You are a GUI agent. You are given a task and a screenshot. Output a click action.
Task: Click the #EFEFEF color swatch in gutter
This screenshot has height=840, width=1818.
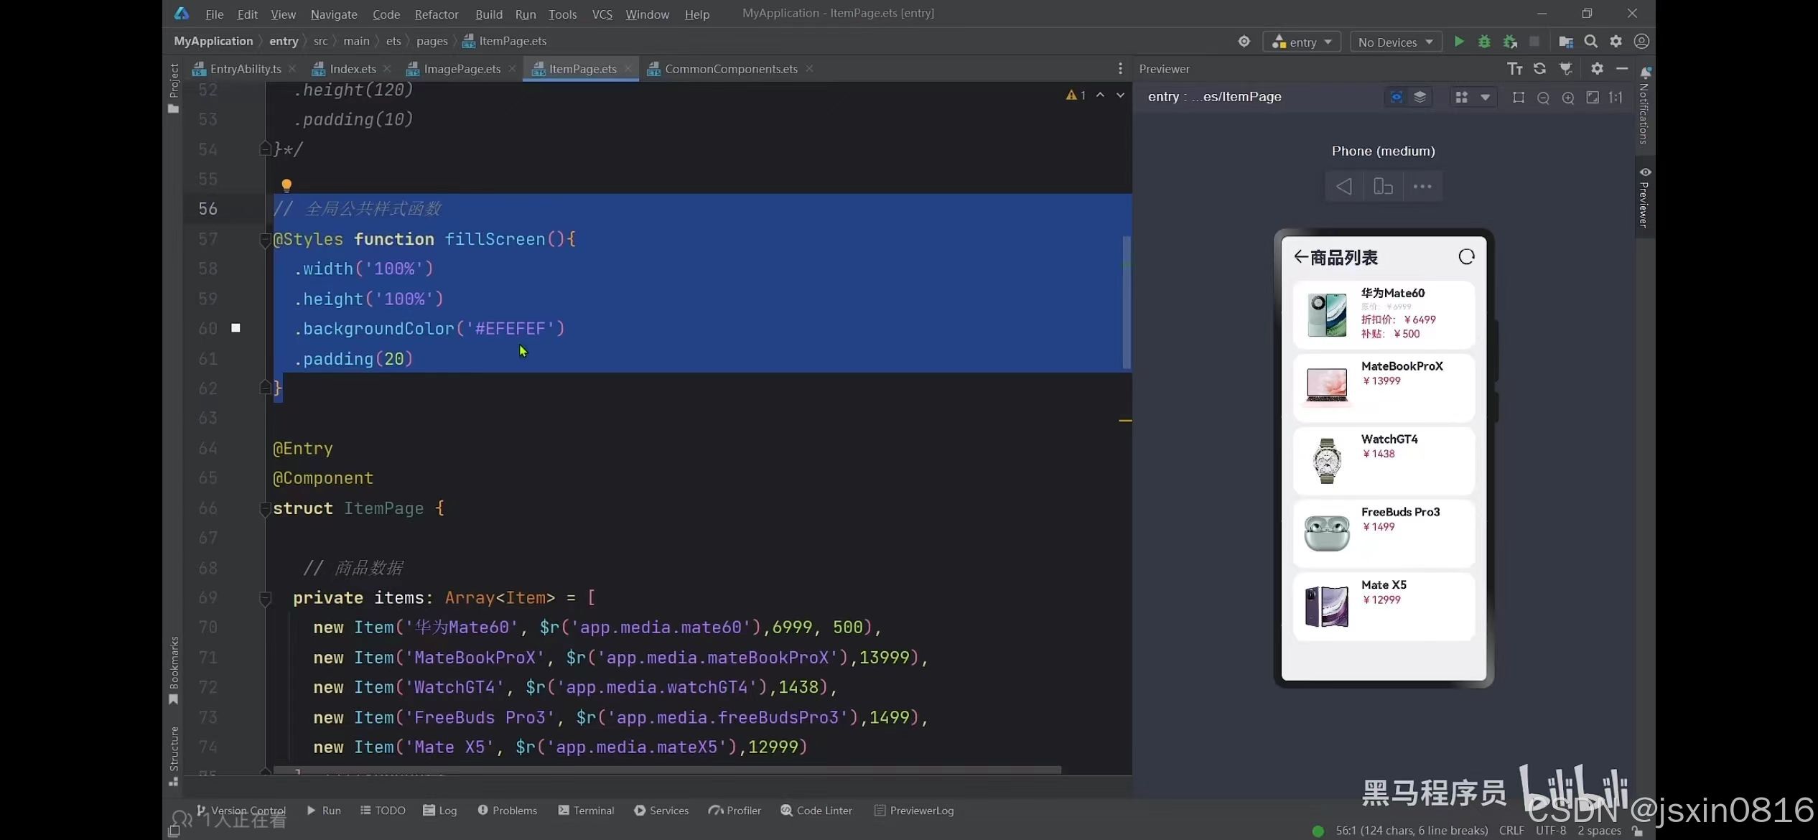(236, 328)
